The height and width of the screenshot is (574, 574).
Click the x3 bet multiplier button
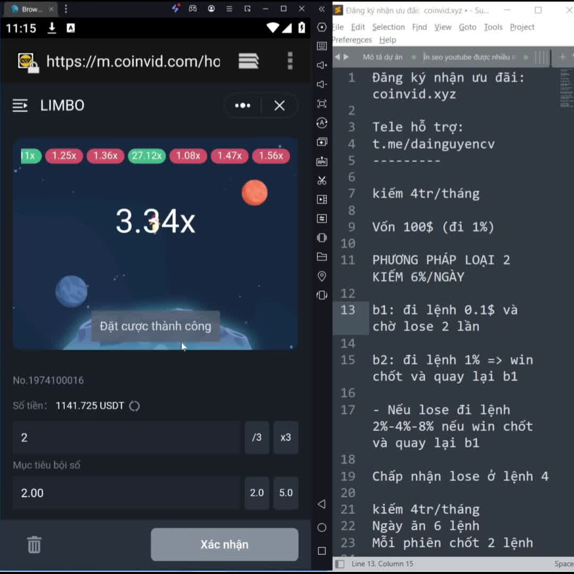[286, 437]
